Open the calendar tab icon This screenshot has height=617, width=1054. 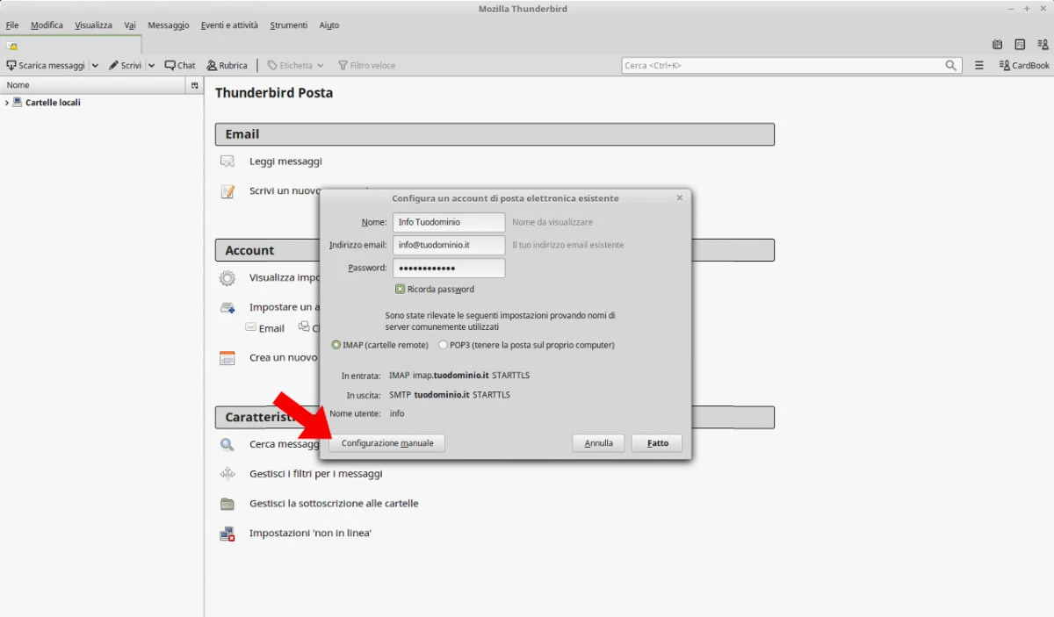point(997,45)
